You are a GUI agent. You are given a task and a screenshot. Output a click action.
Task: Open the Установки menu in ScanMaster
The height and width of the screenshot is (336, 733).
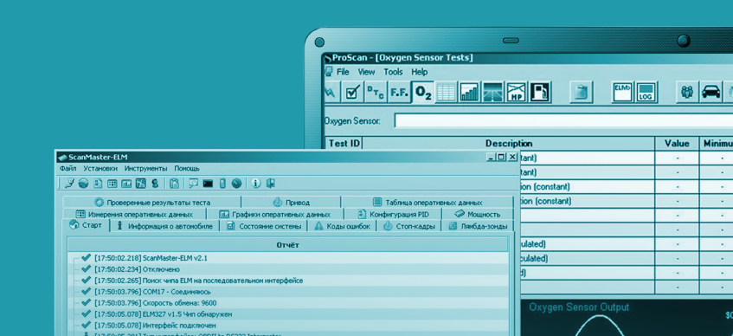(x=100, y=169)
